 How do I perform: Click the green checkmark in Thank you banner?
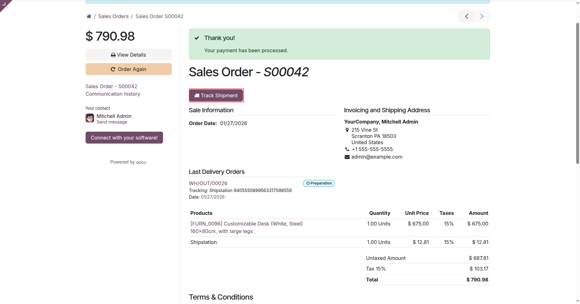click(197, 38)
